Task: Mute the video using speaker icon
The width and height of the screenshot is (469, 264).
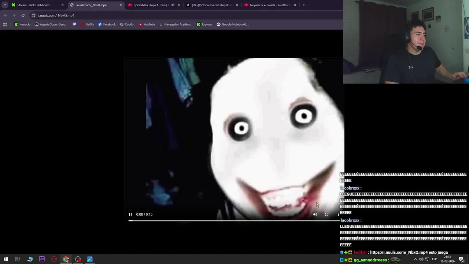Action: click(x=315, y=214)
